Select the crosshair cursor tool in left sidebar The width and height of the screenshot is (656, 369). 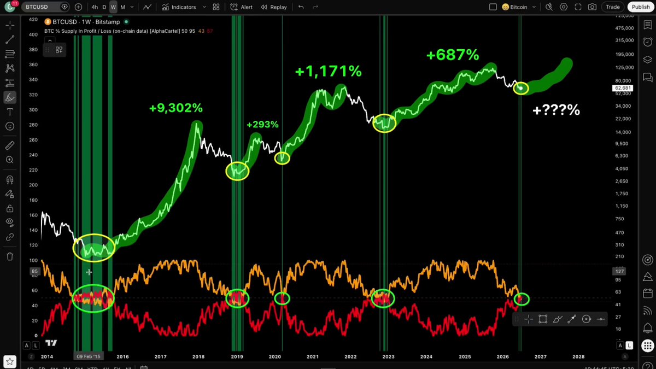tap(10, 25)
